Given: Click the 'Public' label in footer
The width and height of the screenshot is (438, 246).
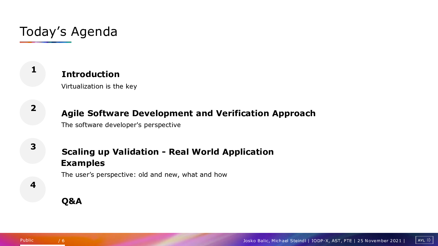Looking at the screenshot, I should click(27, 240).
